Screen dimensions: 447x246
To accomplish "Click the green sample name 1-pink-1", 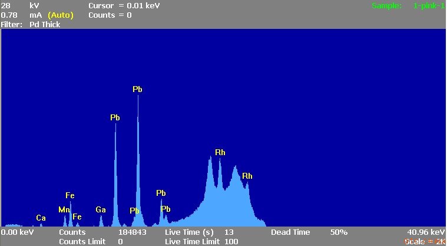I will (429, 5).
